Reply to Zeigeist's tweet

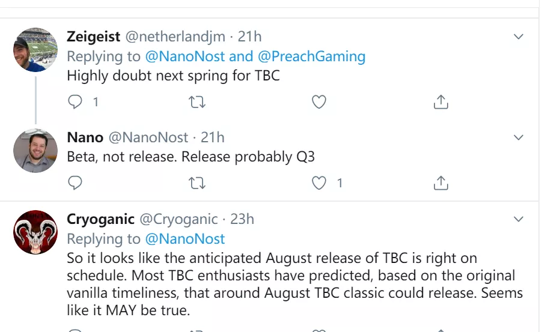(75, 102)
